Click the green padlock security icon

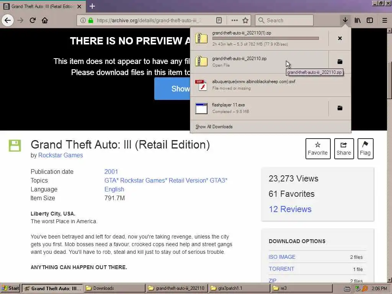(91, 20)
